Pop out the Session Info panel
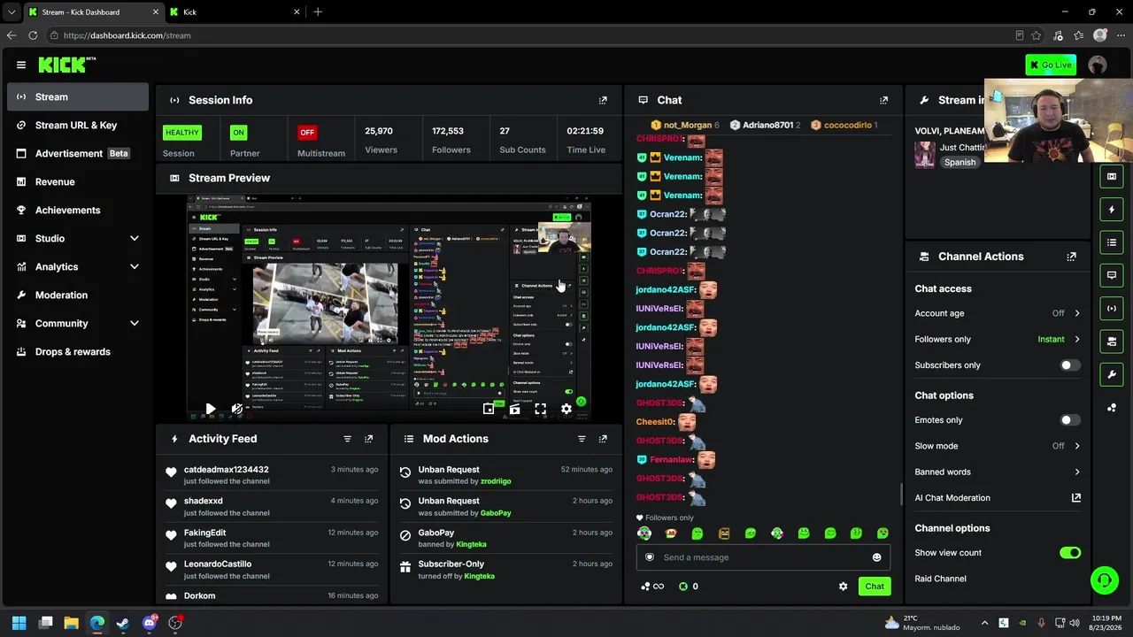The height and width of the screenshot is (637, 1133). click(603, 100)
